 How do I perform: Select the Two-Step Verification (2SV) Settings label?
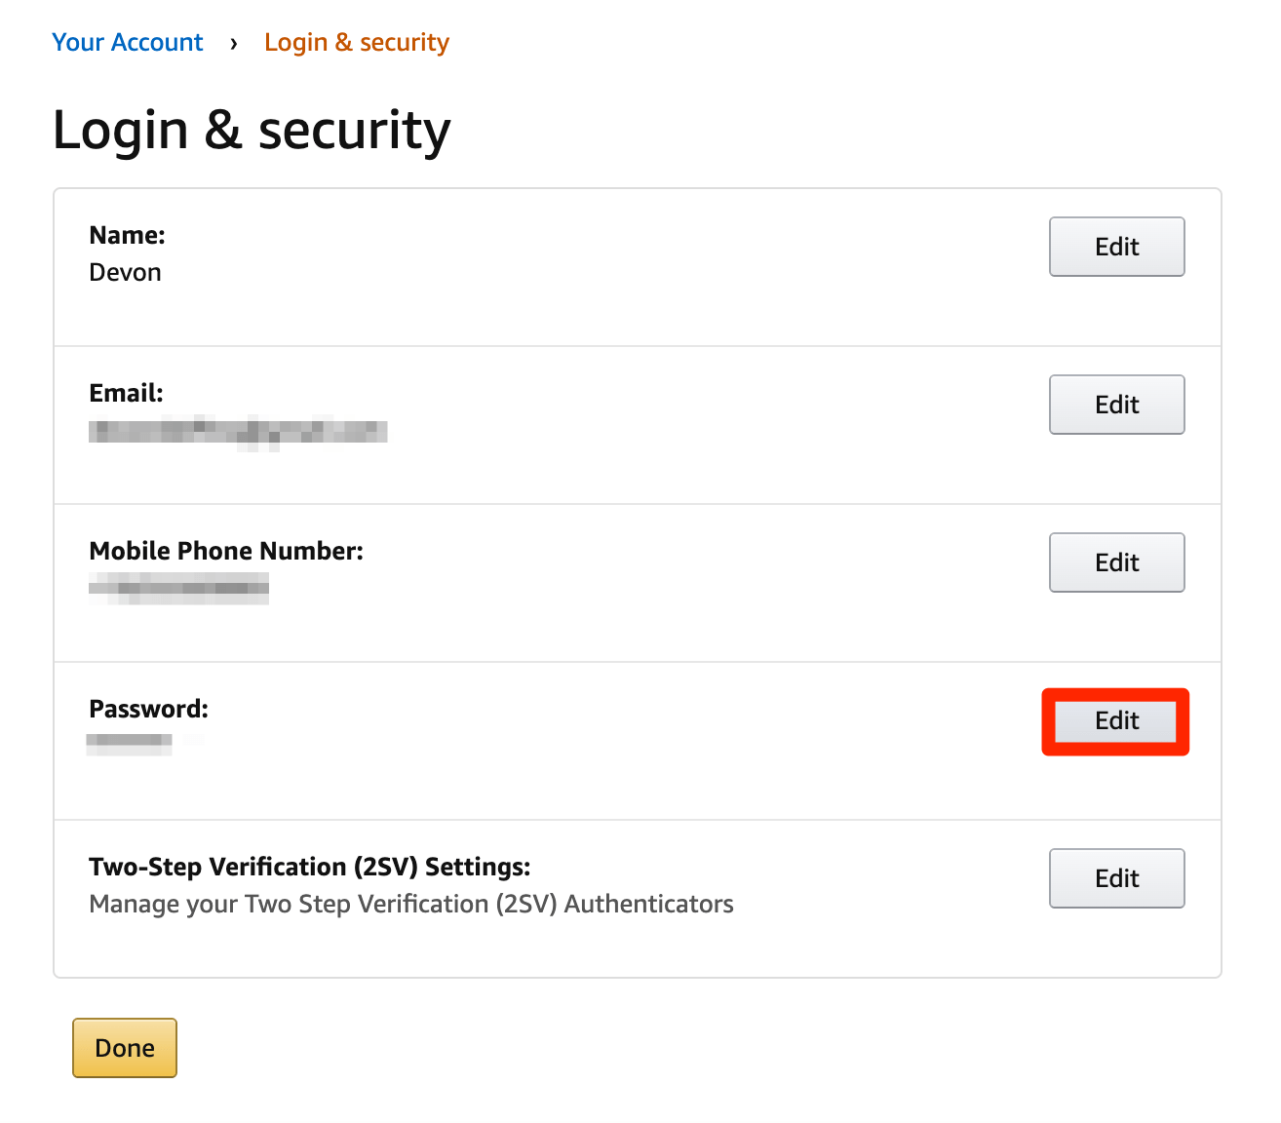click(x=310, y=867)
